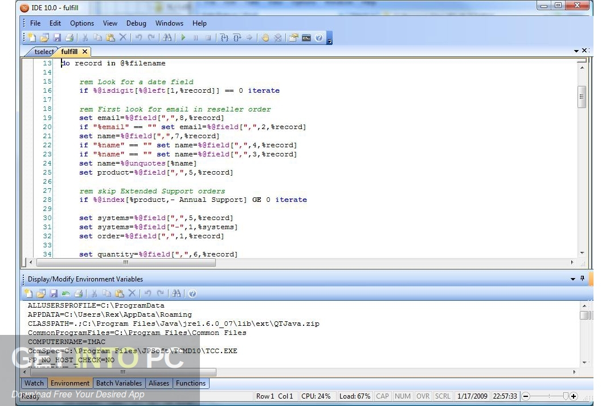Screen dimensions: 610x406
Task: Undo last edit in main toolbar
Action: coord(138,38)
